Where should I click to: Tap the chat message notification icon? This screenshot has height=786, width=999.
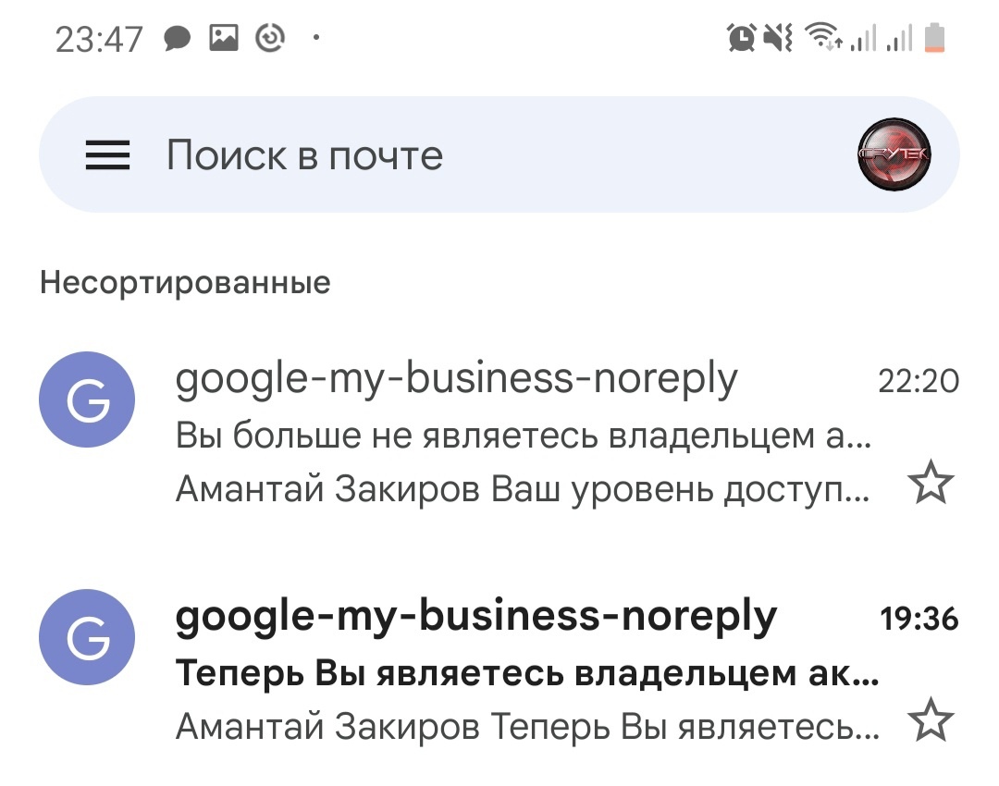177,38
